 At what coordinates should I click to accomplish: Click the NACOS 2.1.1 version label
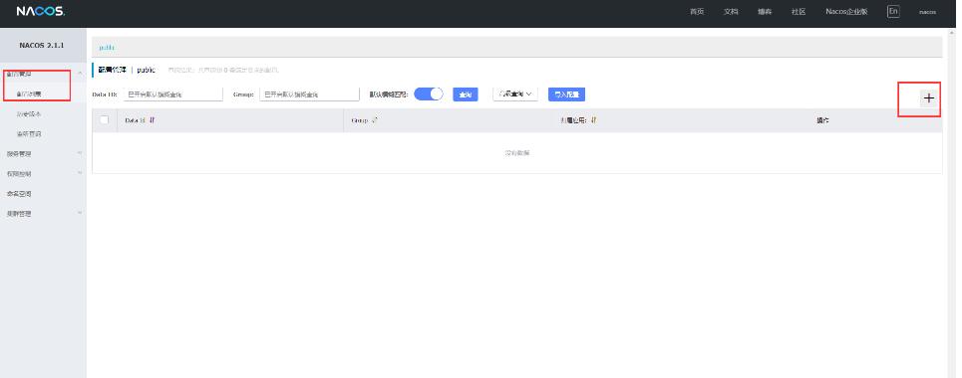pyautogui.click(x=42, y=46)
